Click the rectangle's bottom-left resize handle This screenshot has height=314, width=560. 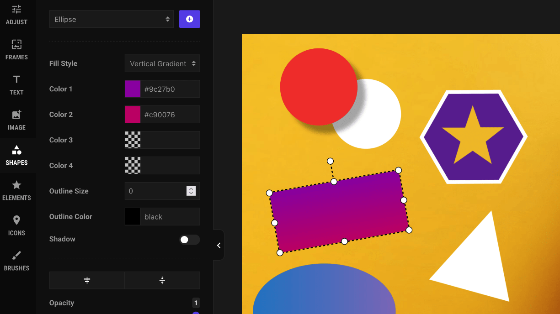[x=280, y=252]
